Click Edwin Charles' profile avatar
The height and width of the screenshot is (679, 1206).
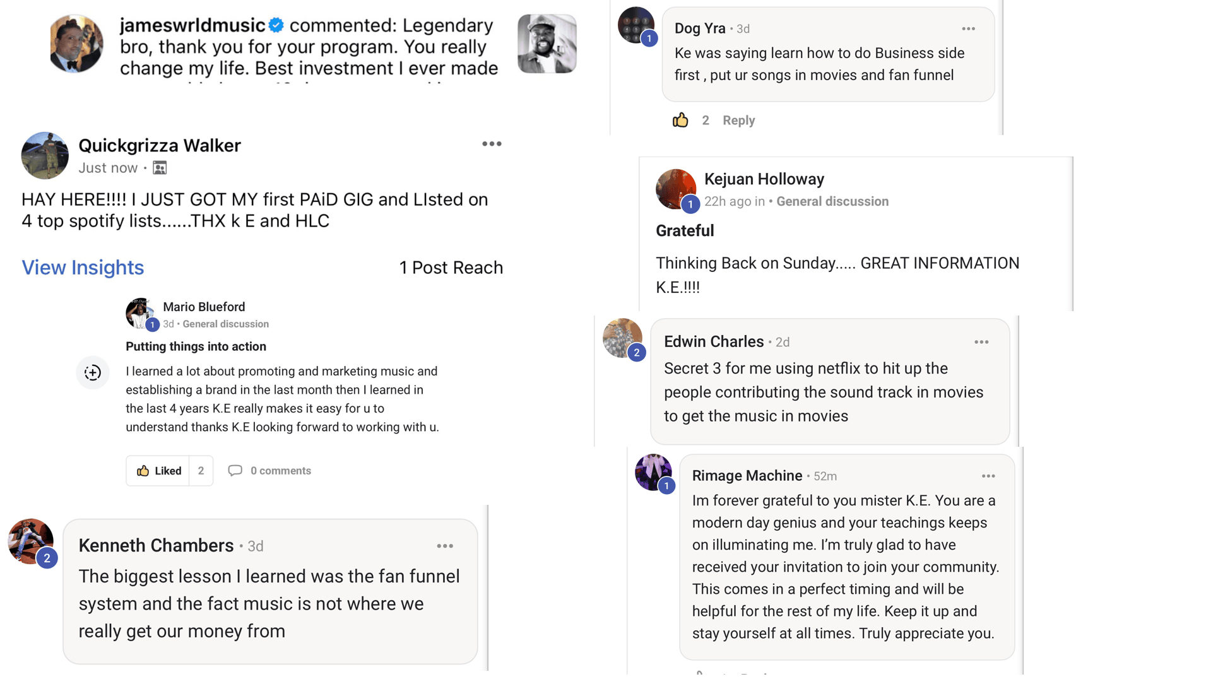pos(622,338)
